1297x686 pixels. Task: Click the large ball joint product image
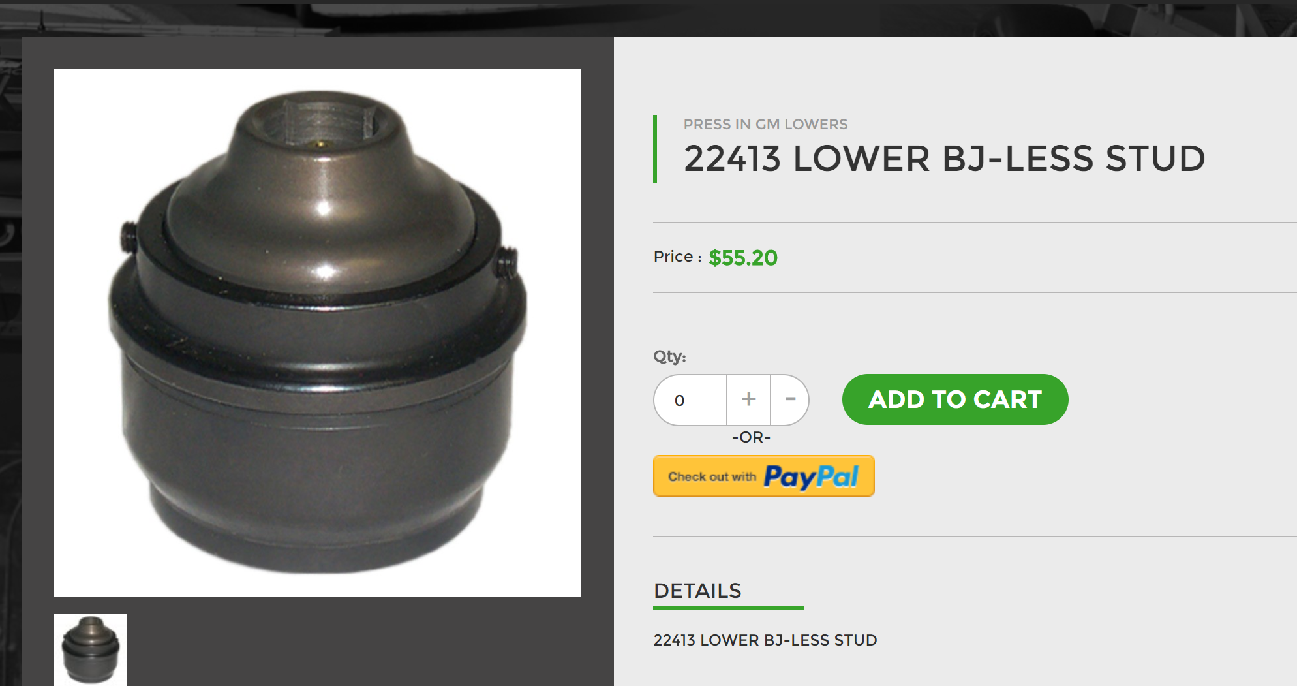(318, 333)
